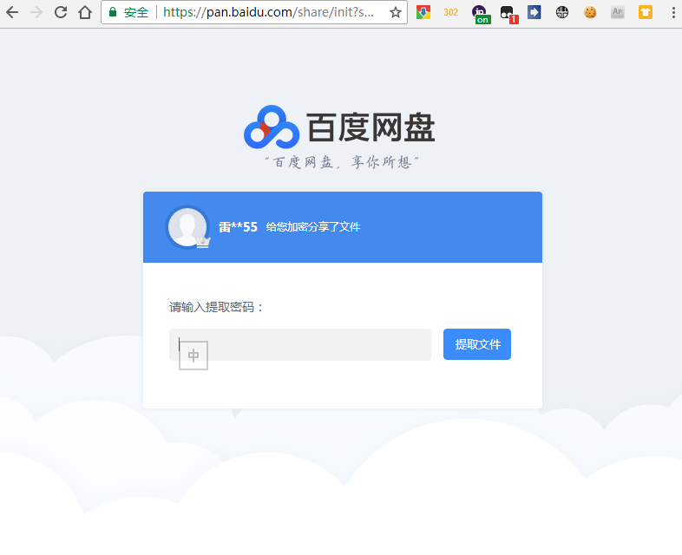Click the grey AP extension icon
Screen dimensions: 682x555
click(617, 12)
